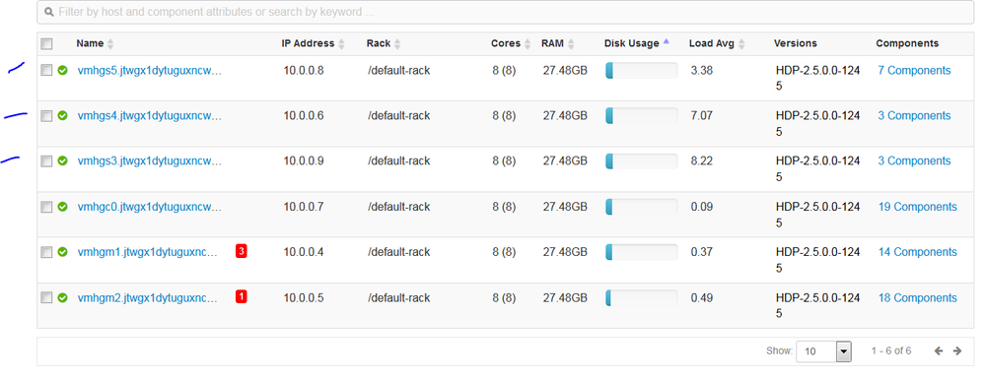Open 3 Components link for vmhgs4
The width and height of the screenshot is (985, 381).
coord(914,115)
